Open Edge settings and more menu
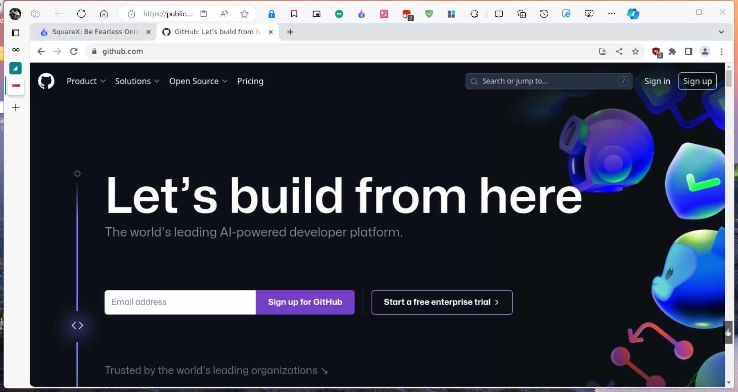Screen dimensions: 738x392 pyautogui.click(x=612, y=14)
